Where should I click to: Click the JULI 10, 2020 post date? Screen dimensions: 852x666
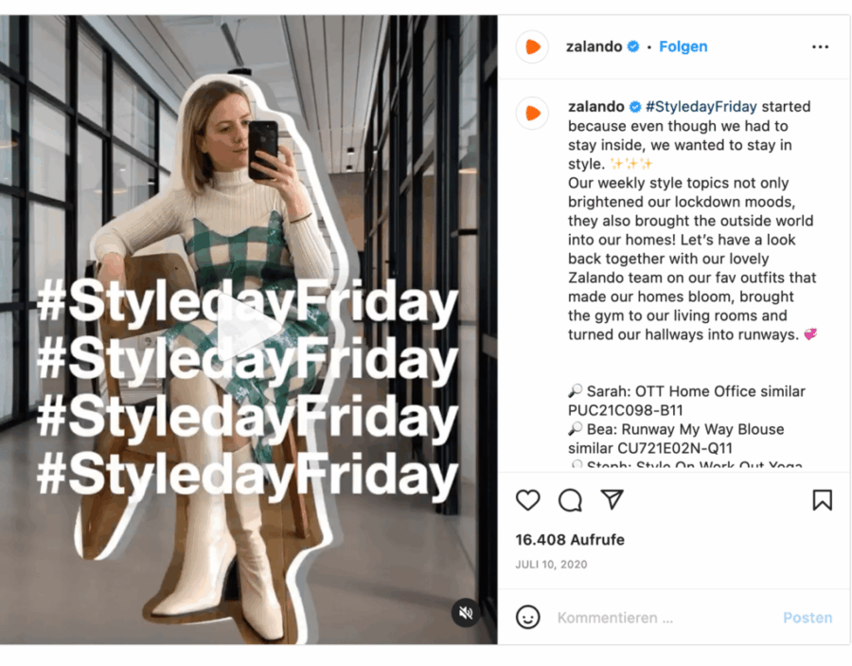(551, 565)
